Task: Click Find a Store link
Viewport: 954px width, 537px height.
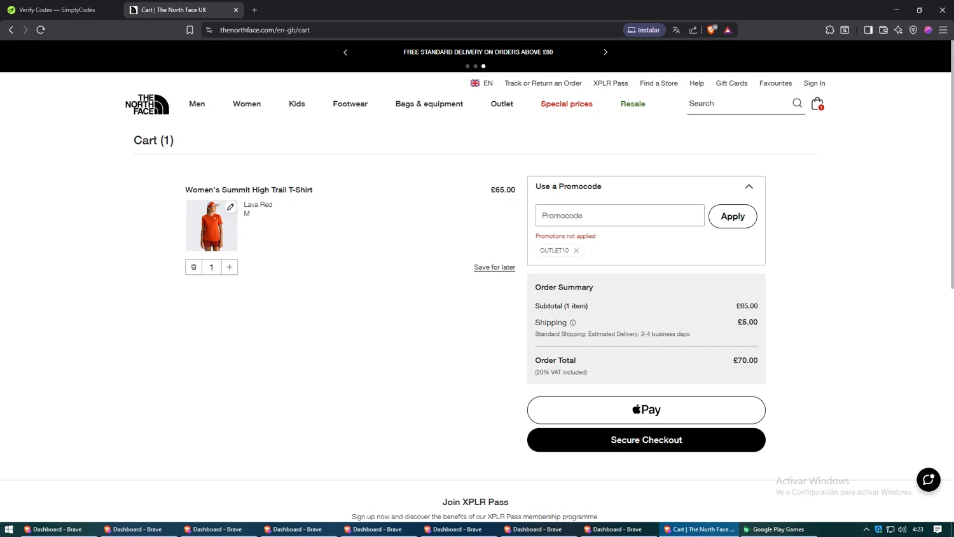Action: tap(659, 83)
